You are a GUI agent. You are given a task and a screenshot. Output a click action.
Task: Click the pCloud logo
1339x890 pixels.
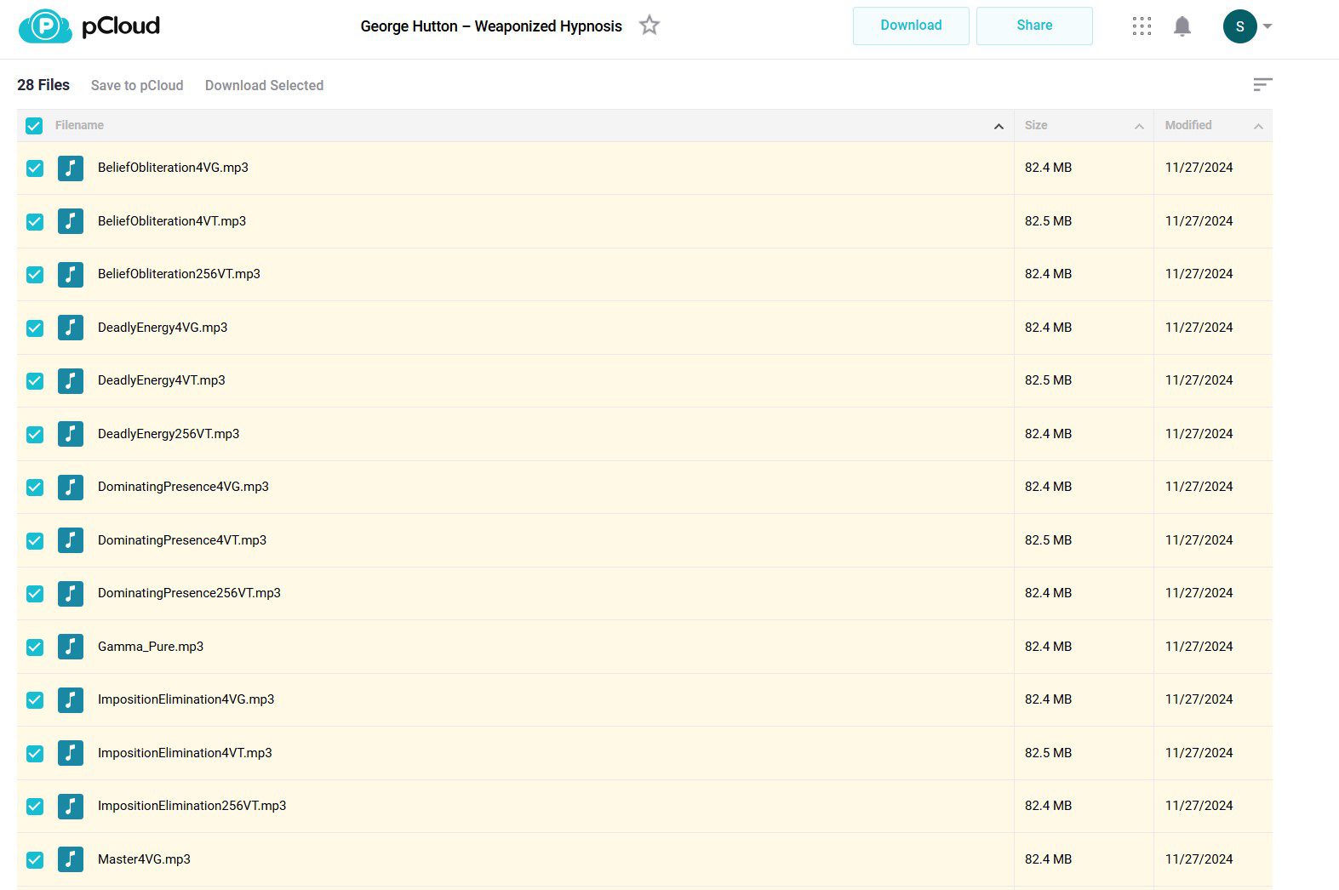tap(89, 26)
